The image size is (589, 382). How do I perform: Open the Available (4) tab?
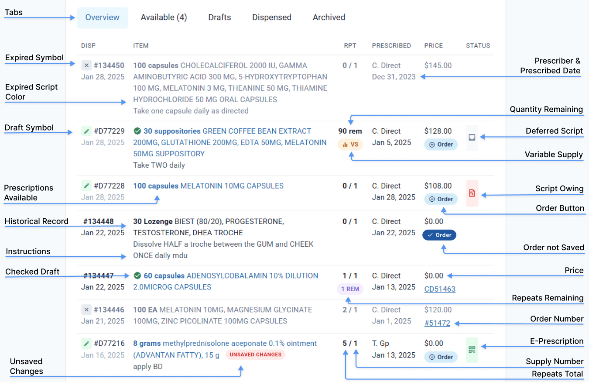[x=164, y=17]
